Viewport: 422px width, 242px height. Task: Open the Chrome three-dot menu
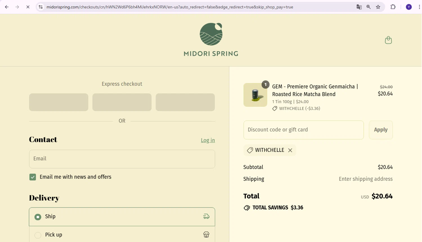coord(419,7)
